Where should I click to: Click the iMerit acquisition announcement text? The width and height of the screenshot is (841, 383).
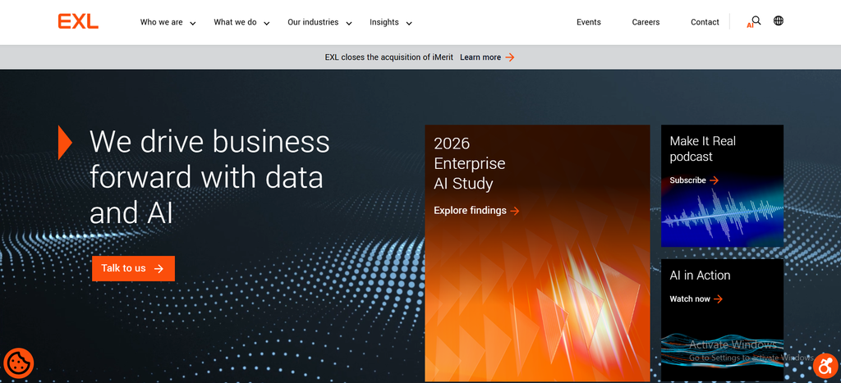[x=388, y=57]
